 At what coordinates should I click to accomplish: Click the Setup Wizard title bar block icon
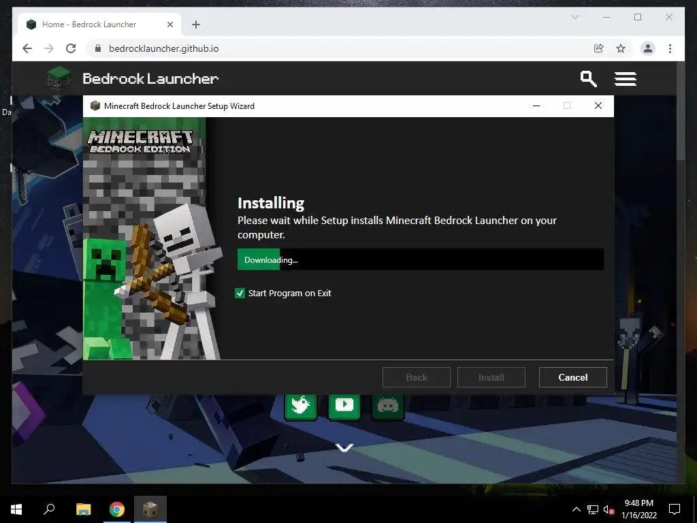coord(95,106)
